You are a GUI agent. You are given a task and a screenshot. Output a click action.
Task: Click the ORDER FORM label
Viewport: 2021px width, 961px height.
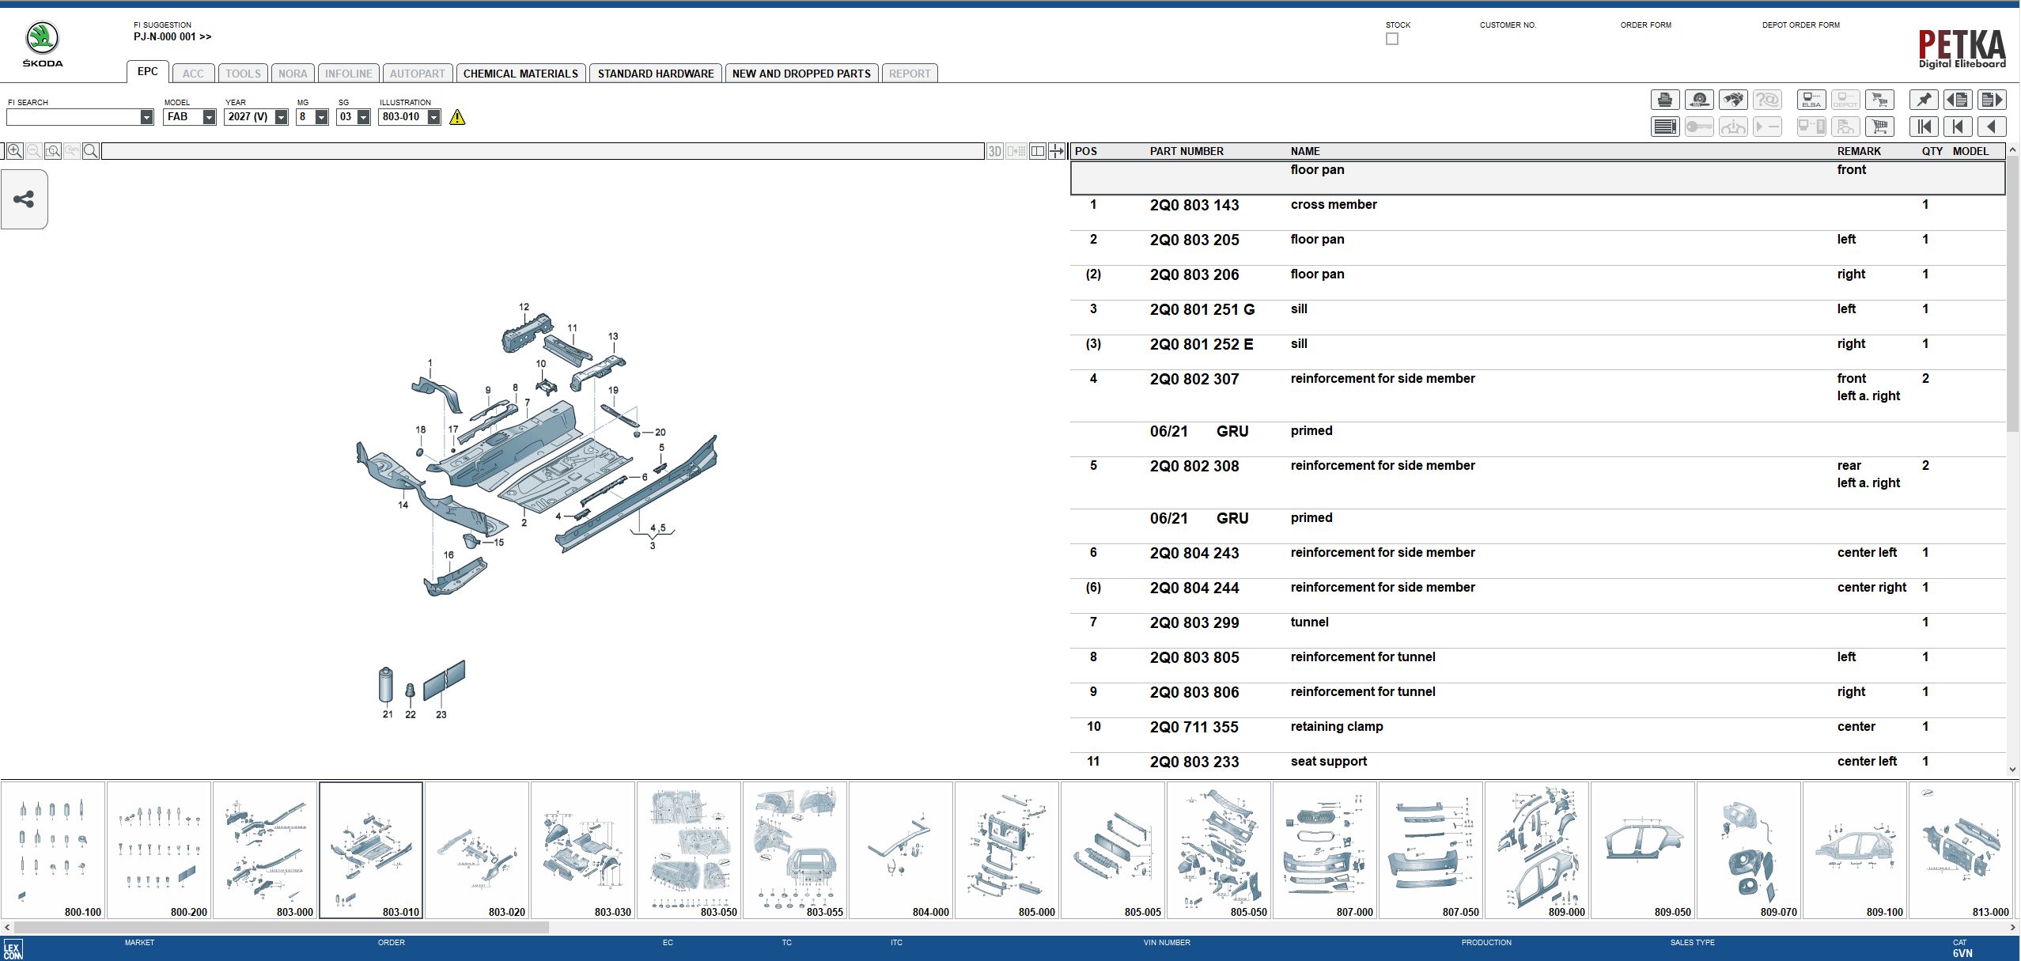click(x=1646, y=25)
